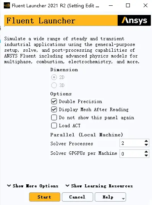Expand Show Learning Resources
Screen dimensions: 152x205
point(99,186)
